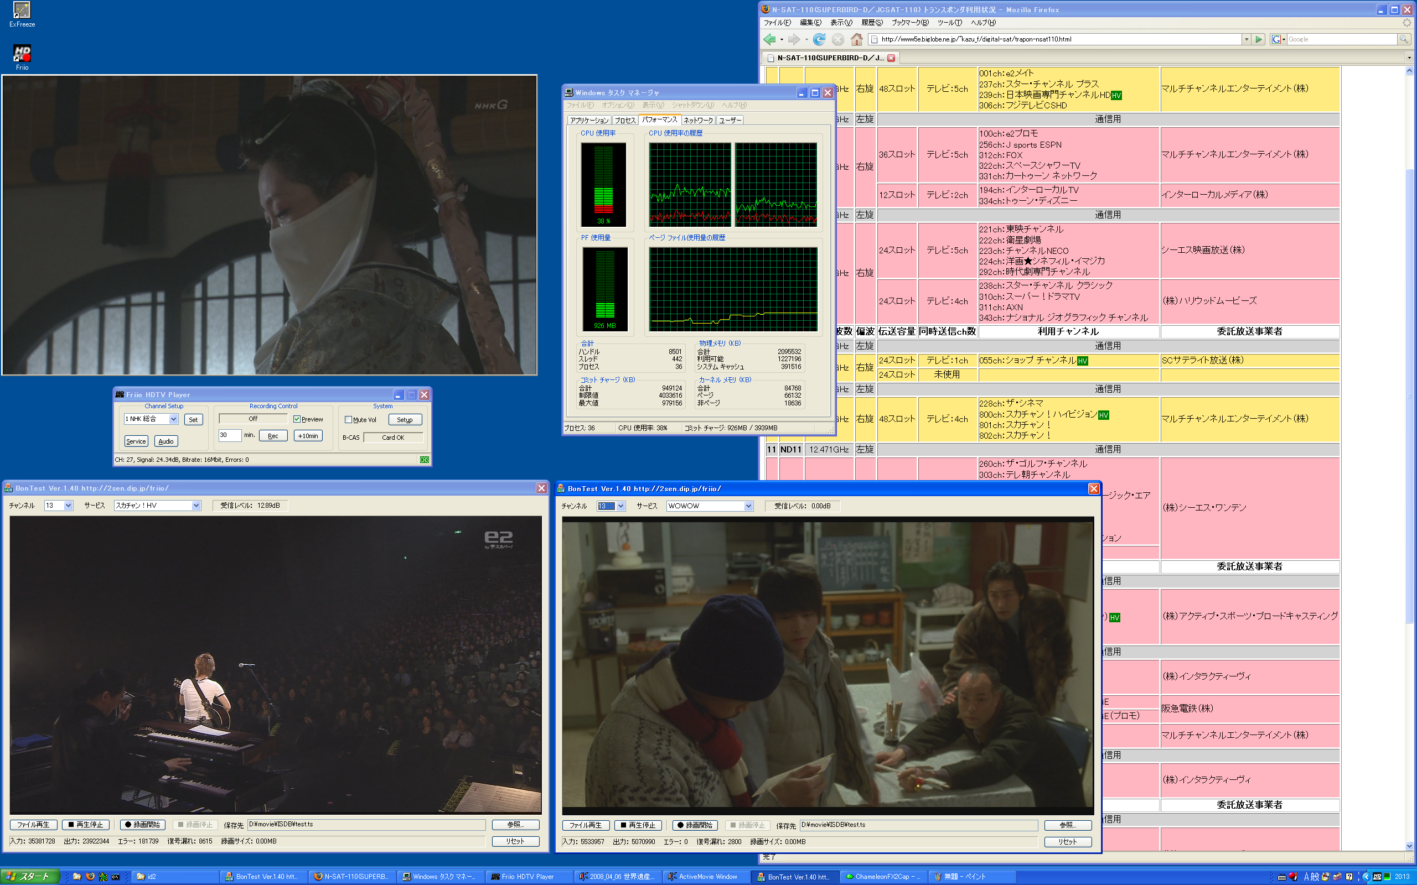This screenshot has width=1417, height=885.
Task: Close the N-SAT-110 Firefox tab
Action: (x=891, y=58)
